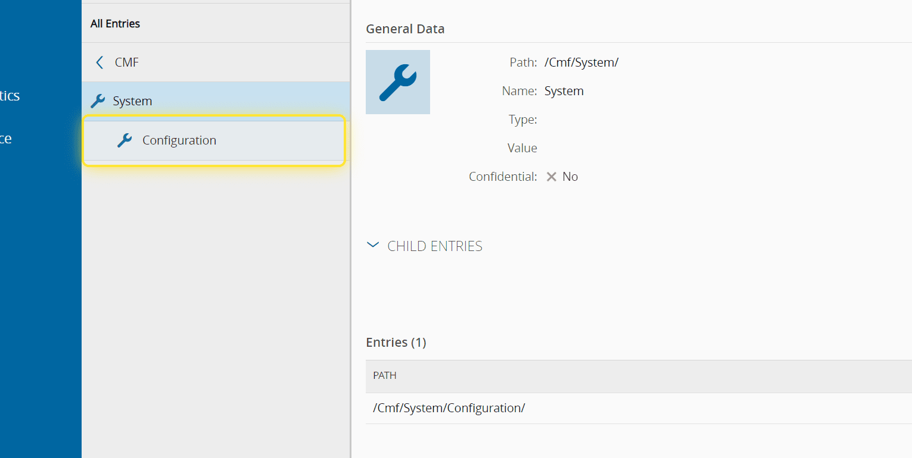Click the wrench icon next to Configuration
Image resolution: width=912 pixels, height=458 pixels.
(x=124, y=140)
